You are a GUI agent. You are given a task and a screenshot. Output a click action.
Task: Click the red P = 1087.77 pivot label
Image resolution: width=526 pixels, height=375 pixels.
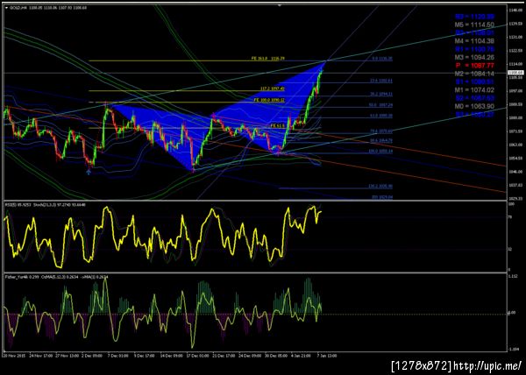click(x=474, y=66)
